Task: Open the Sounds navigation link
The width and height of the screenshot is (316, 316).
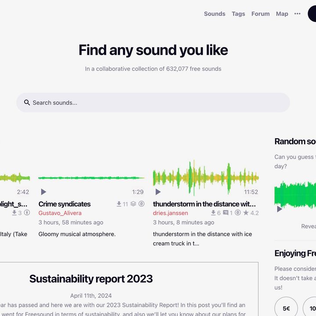Action: pos(215,14)
